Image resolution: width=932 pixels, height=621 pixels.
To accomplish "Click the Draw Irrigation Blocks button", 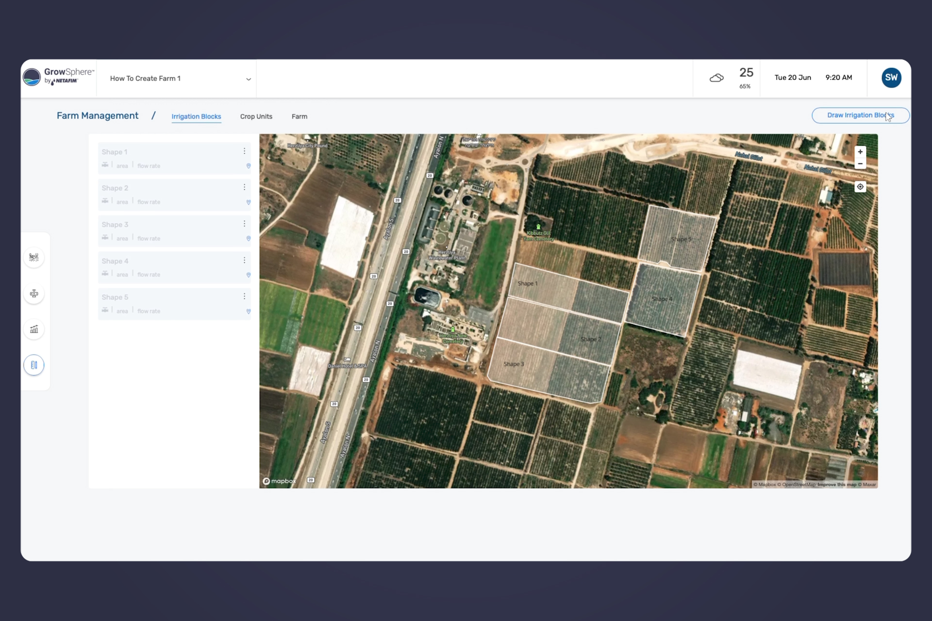I will click(x=860, y=115).
